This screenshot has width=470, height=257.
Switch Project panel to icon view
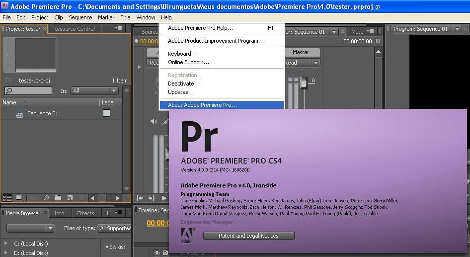19,198
